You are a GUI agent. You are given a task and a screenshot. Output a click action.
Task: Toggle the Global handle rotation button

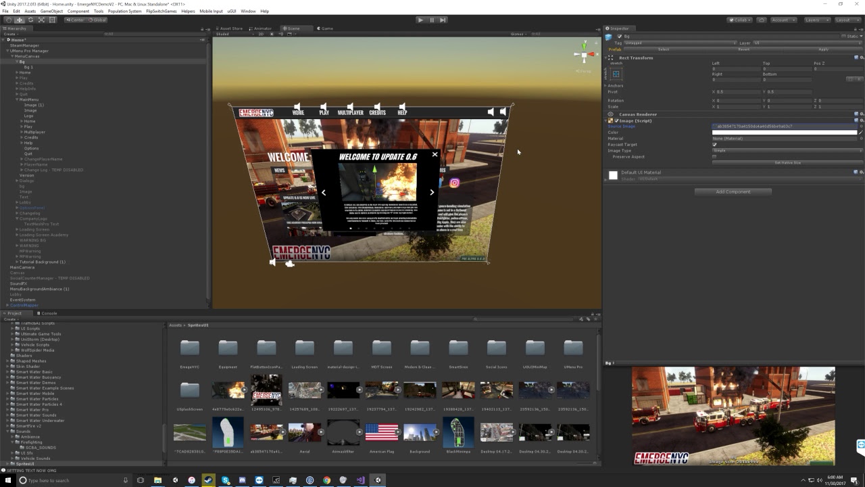point(97,20)
